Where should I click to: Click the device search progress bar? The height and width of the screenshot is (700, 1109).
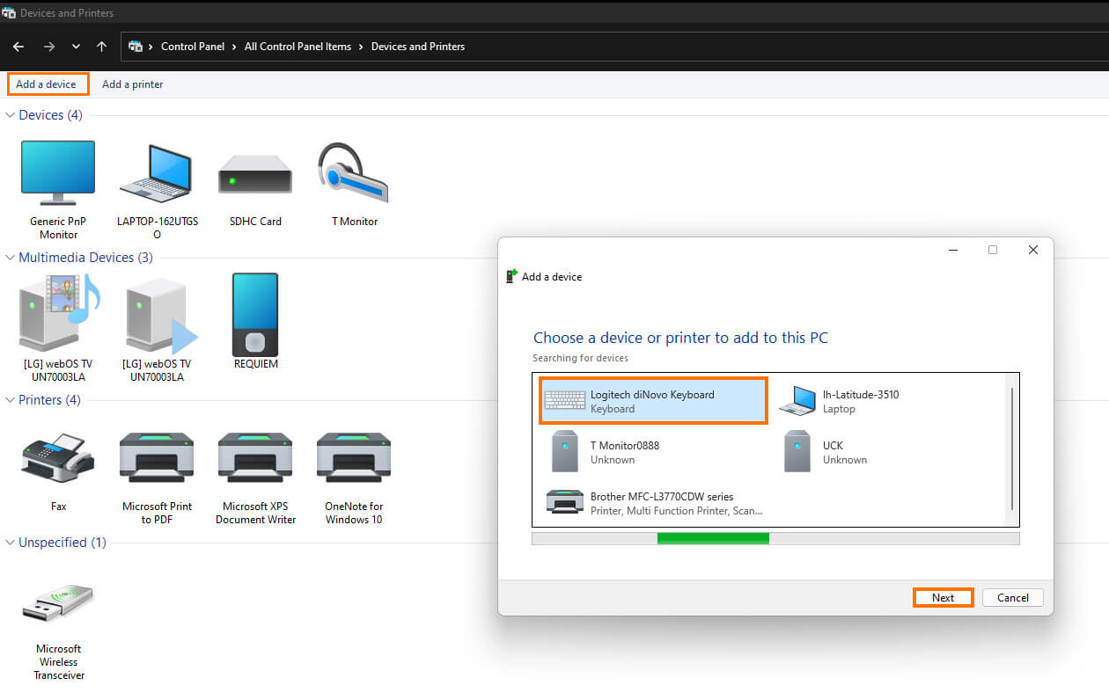775,538
